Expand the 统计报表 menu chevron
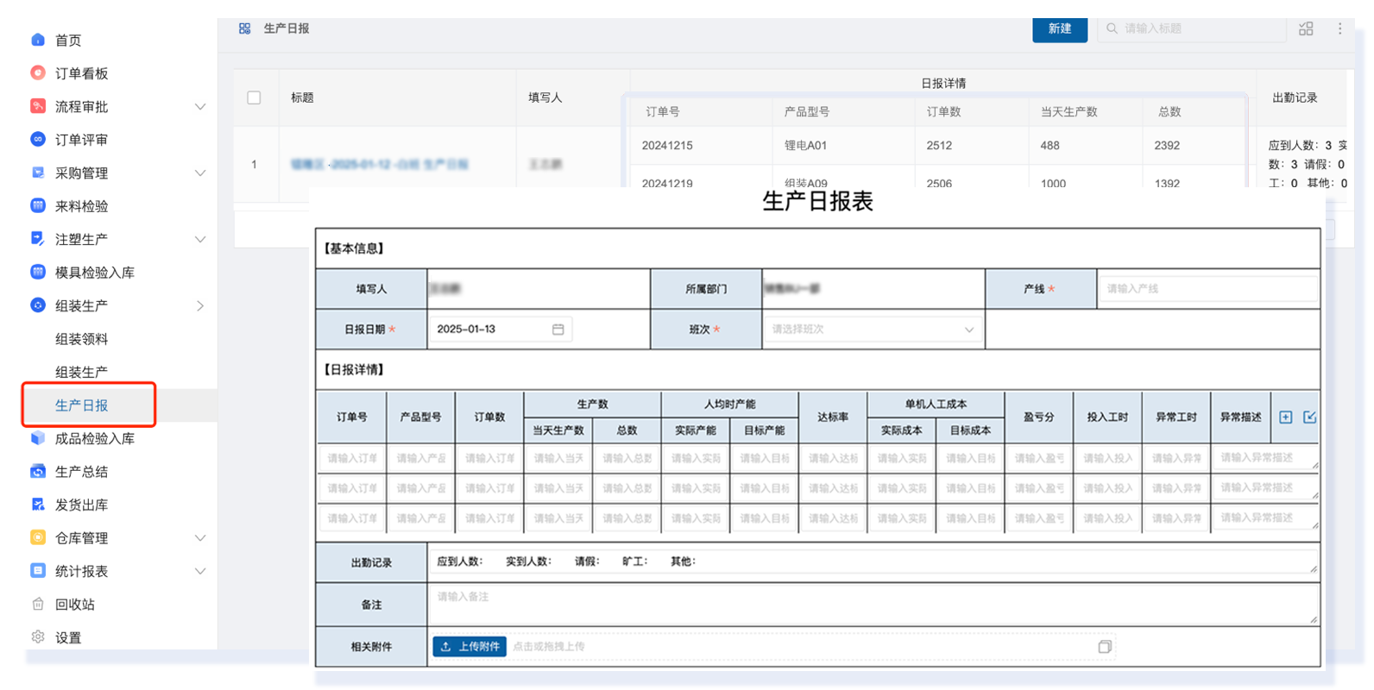1374x690 pixels. (200, 572)
